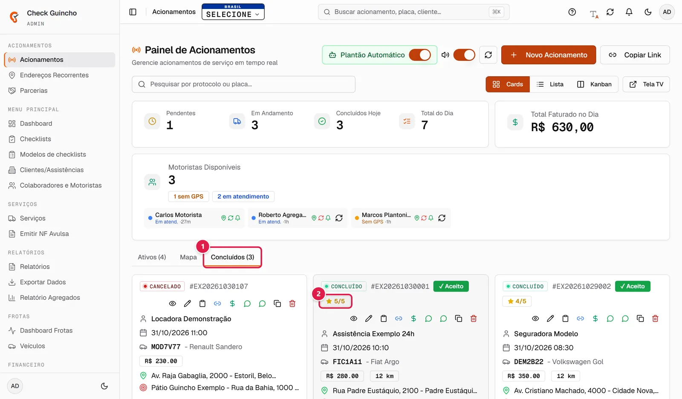Open help question mark icon
This screenshot has height=399, width=682.
[x=572, y=12]
